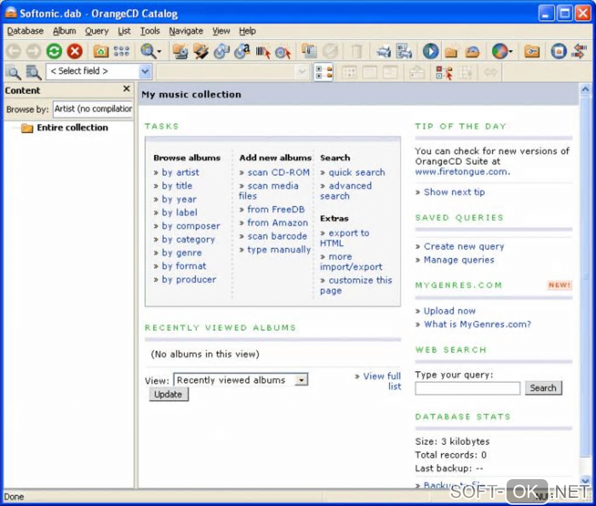Screen dimensions: 596x506
Task: Click the blue Play button icon
Action: tap(430, 51)
